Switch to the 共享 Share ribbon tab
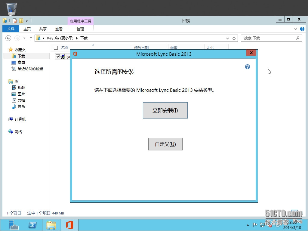Screen dimensions: 308x231 pos(43,29)
